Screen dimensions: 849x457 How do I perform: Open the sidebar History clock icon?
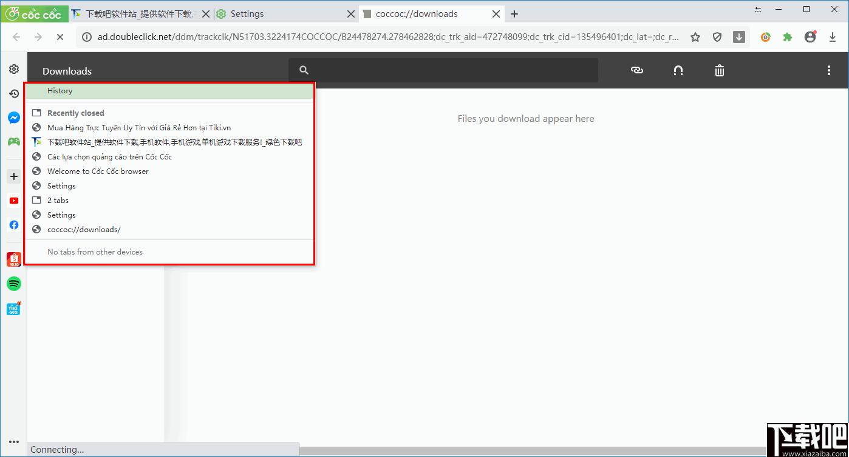pos(13,93)
